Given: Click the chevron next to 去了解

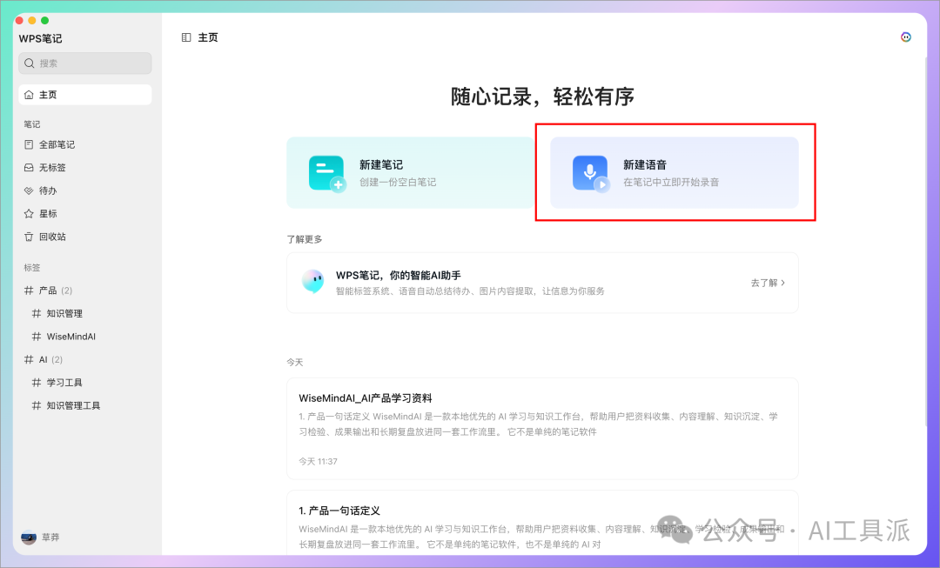Looking at the screenshot, I should tap(783, 283).
